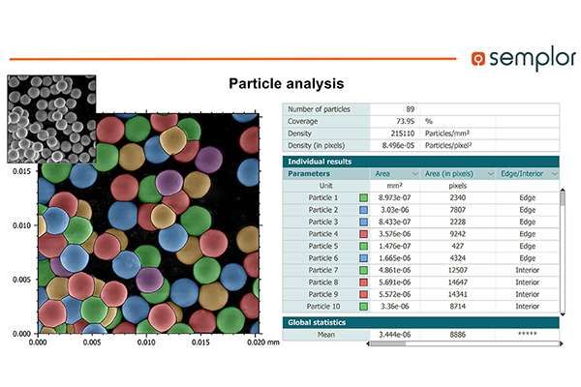581x387 pixels.
Task: Click the Particle 2 blue color swatch
Action: point(364,210)
